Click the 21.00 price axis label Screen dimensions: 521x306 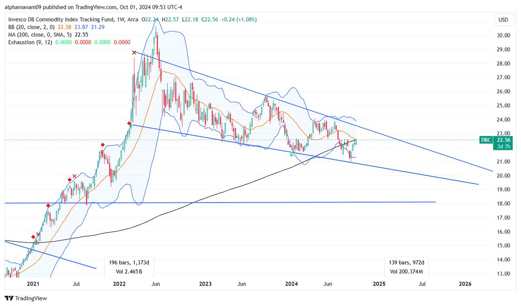click(503, 162)
